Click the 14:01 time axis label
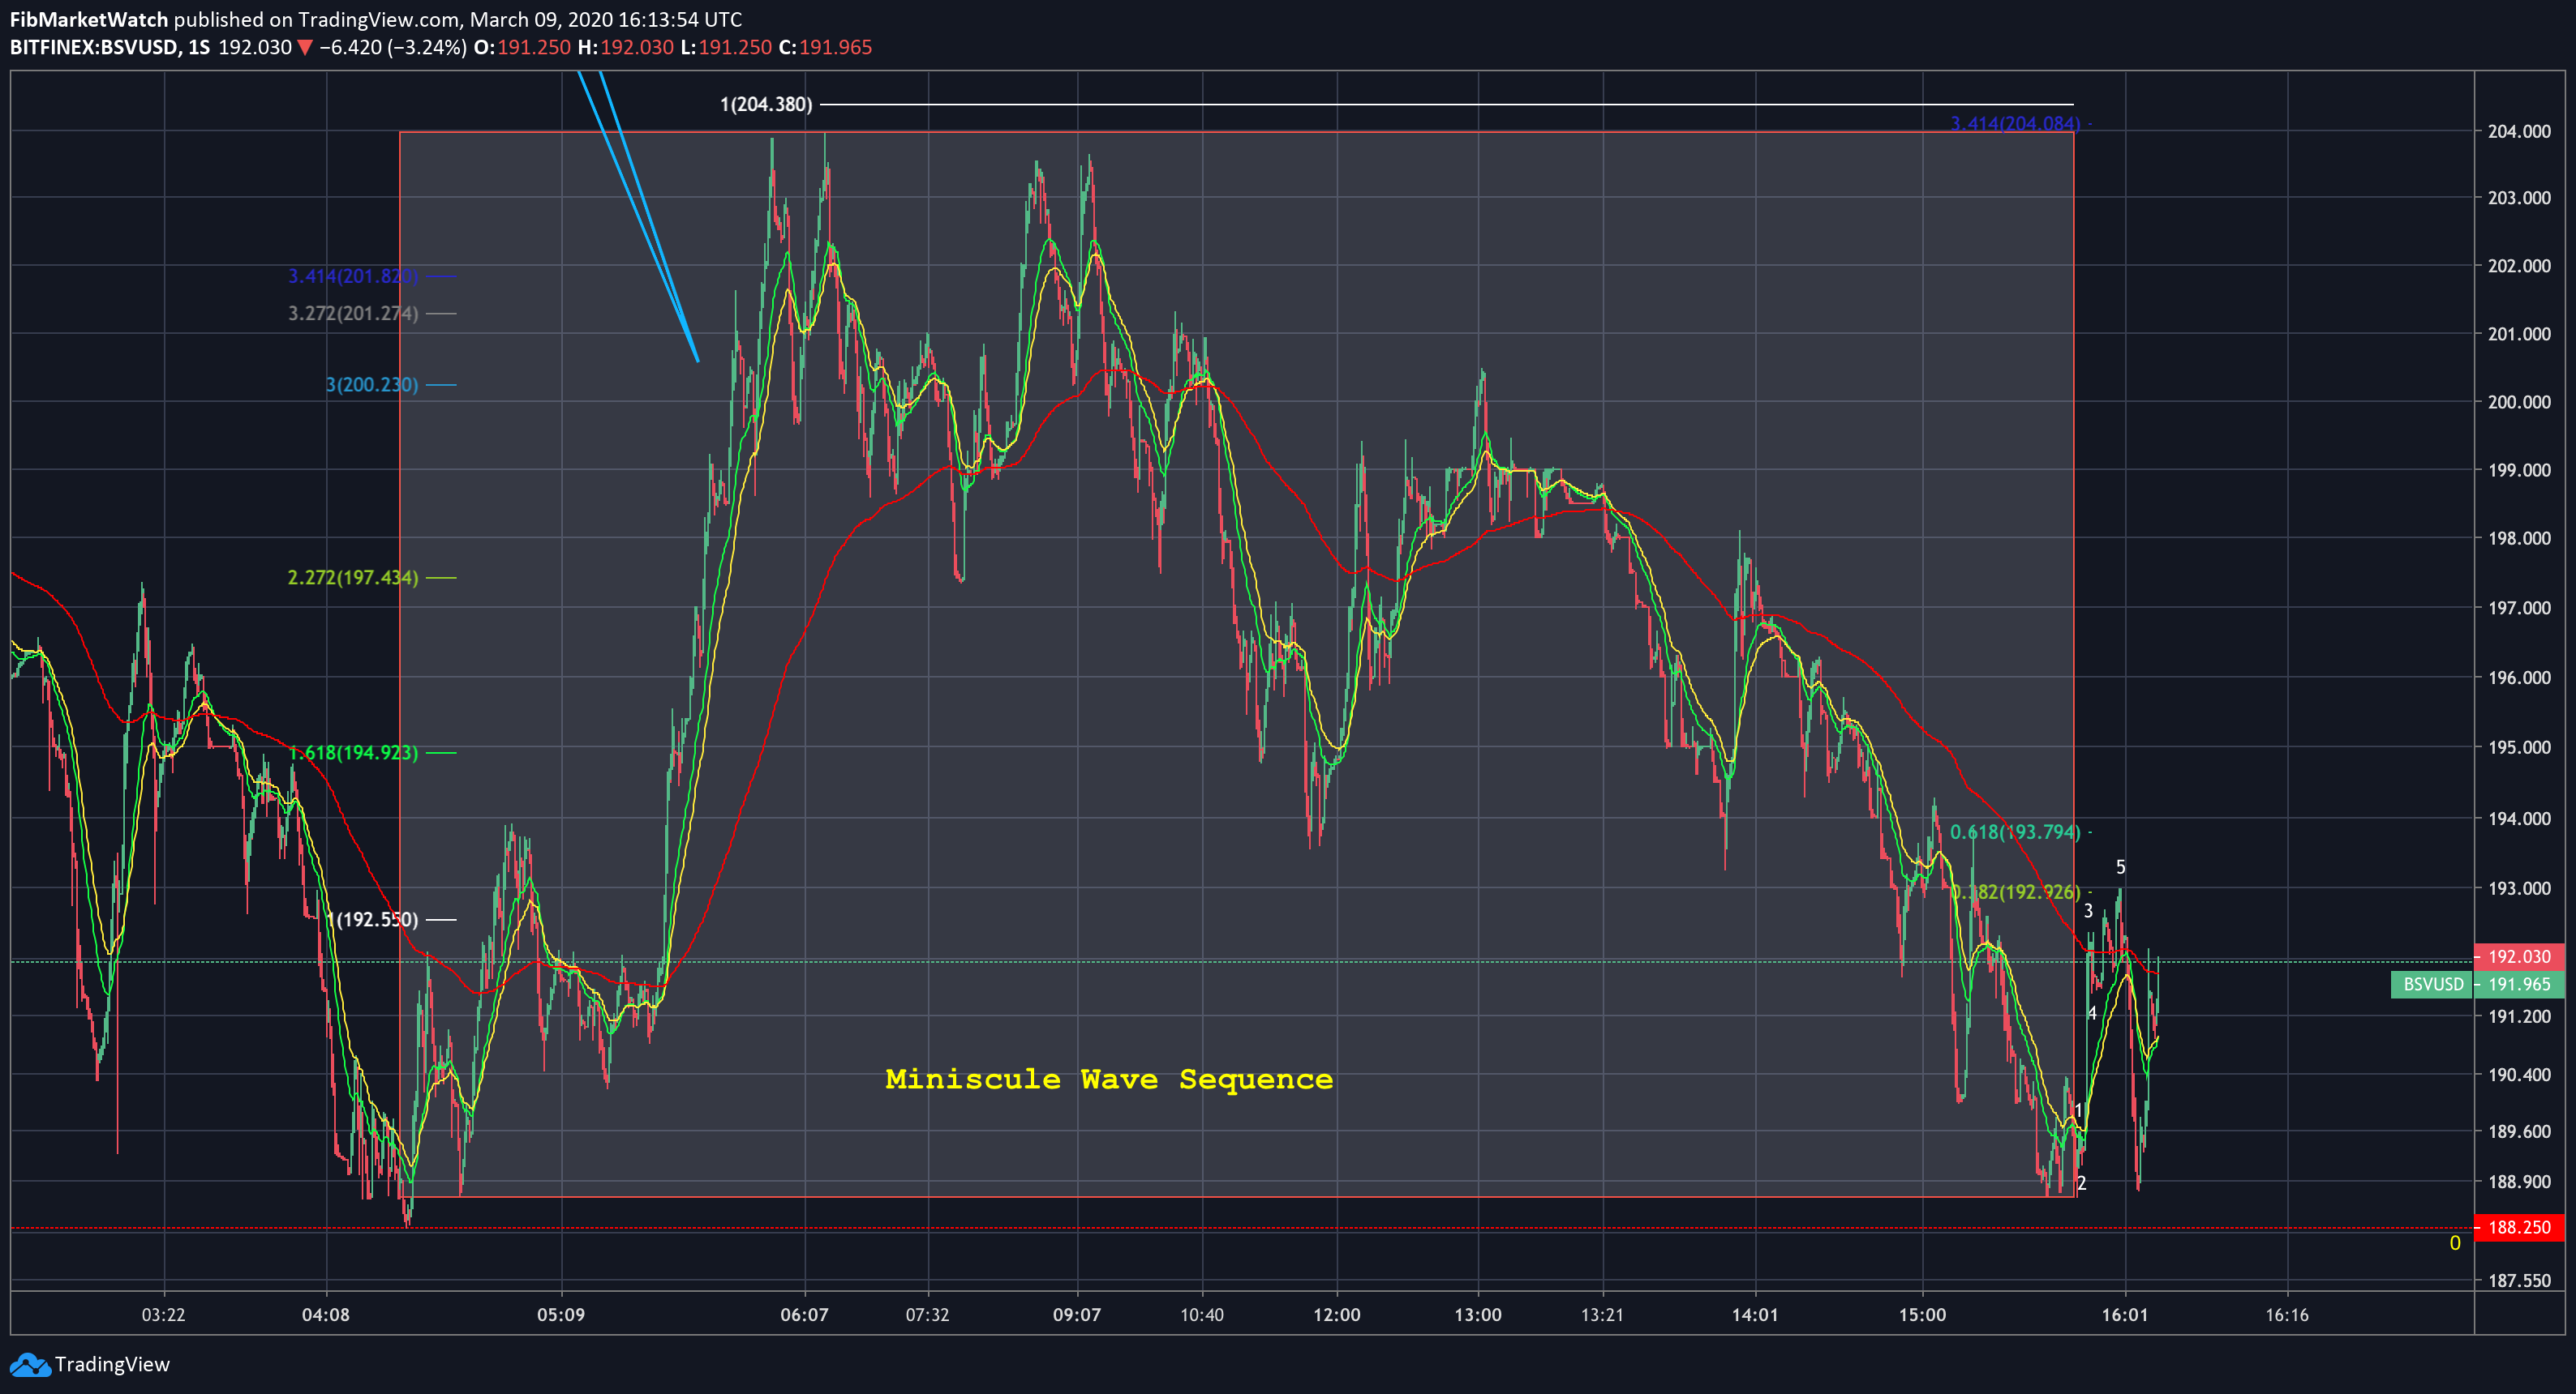The height and width of the screenshot is (1394, 2576). click(1755, 1314)
